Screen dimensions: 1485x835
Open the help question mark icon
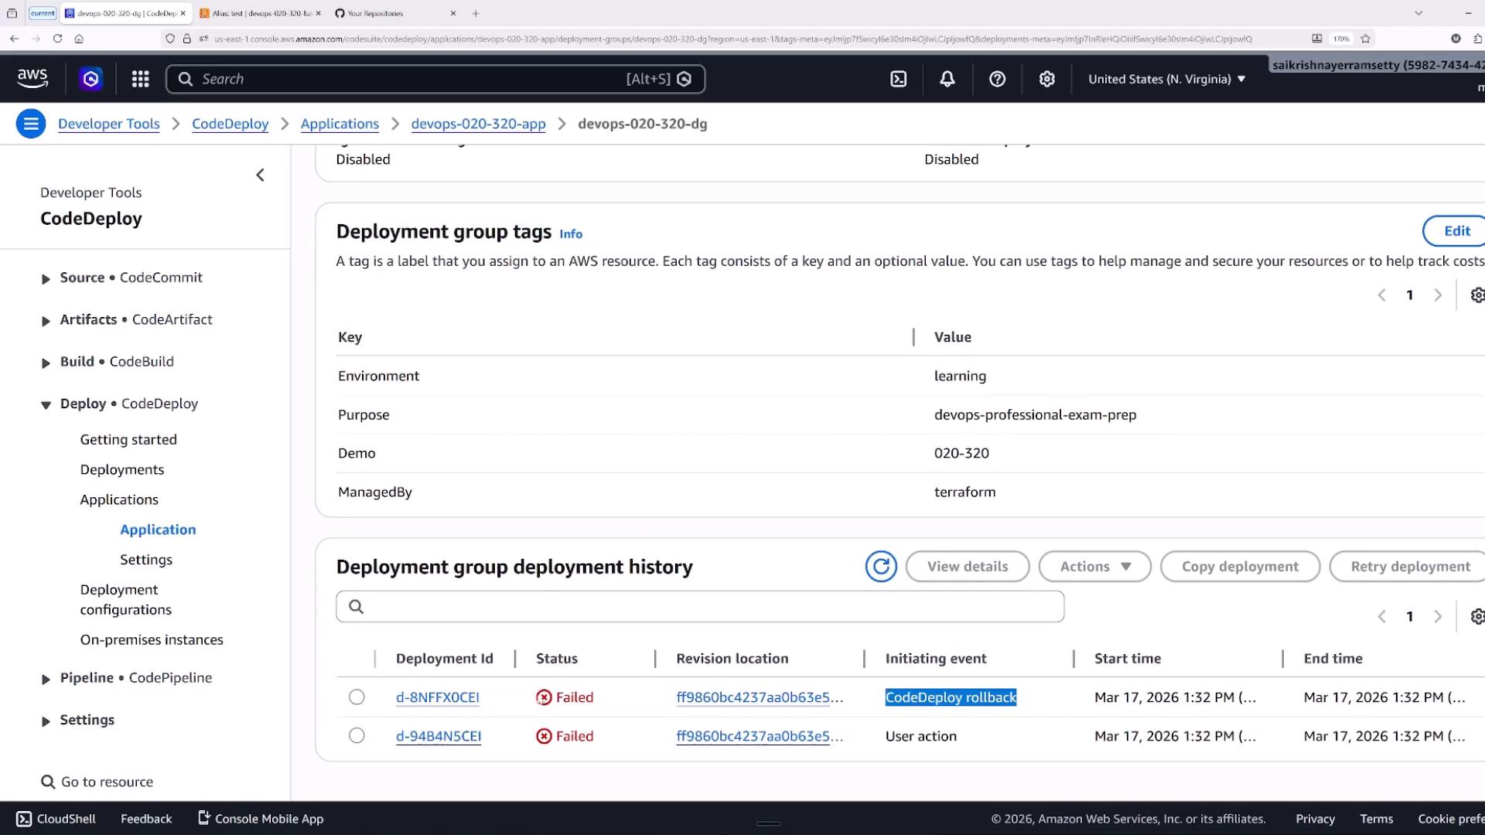pyautogui.click(x=997, y=79)
